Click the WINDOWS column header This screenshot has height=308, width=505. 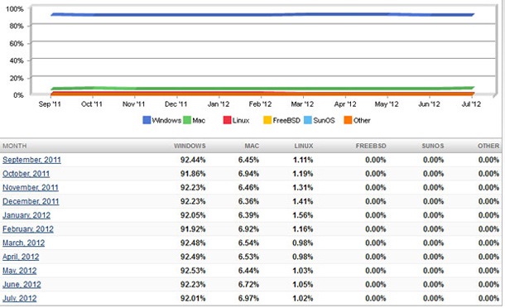190,146
